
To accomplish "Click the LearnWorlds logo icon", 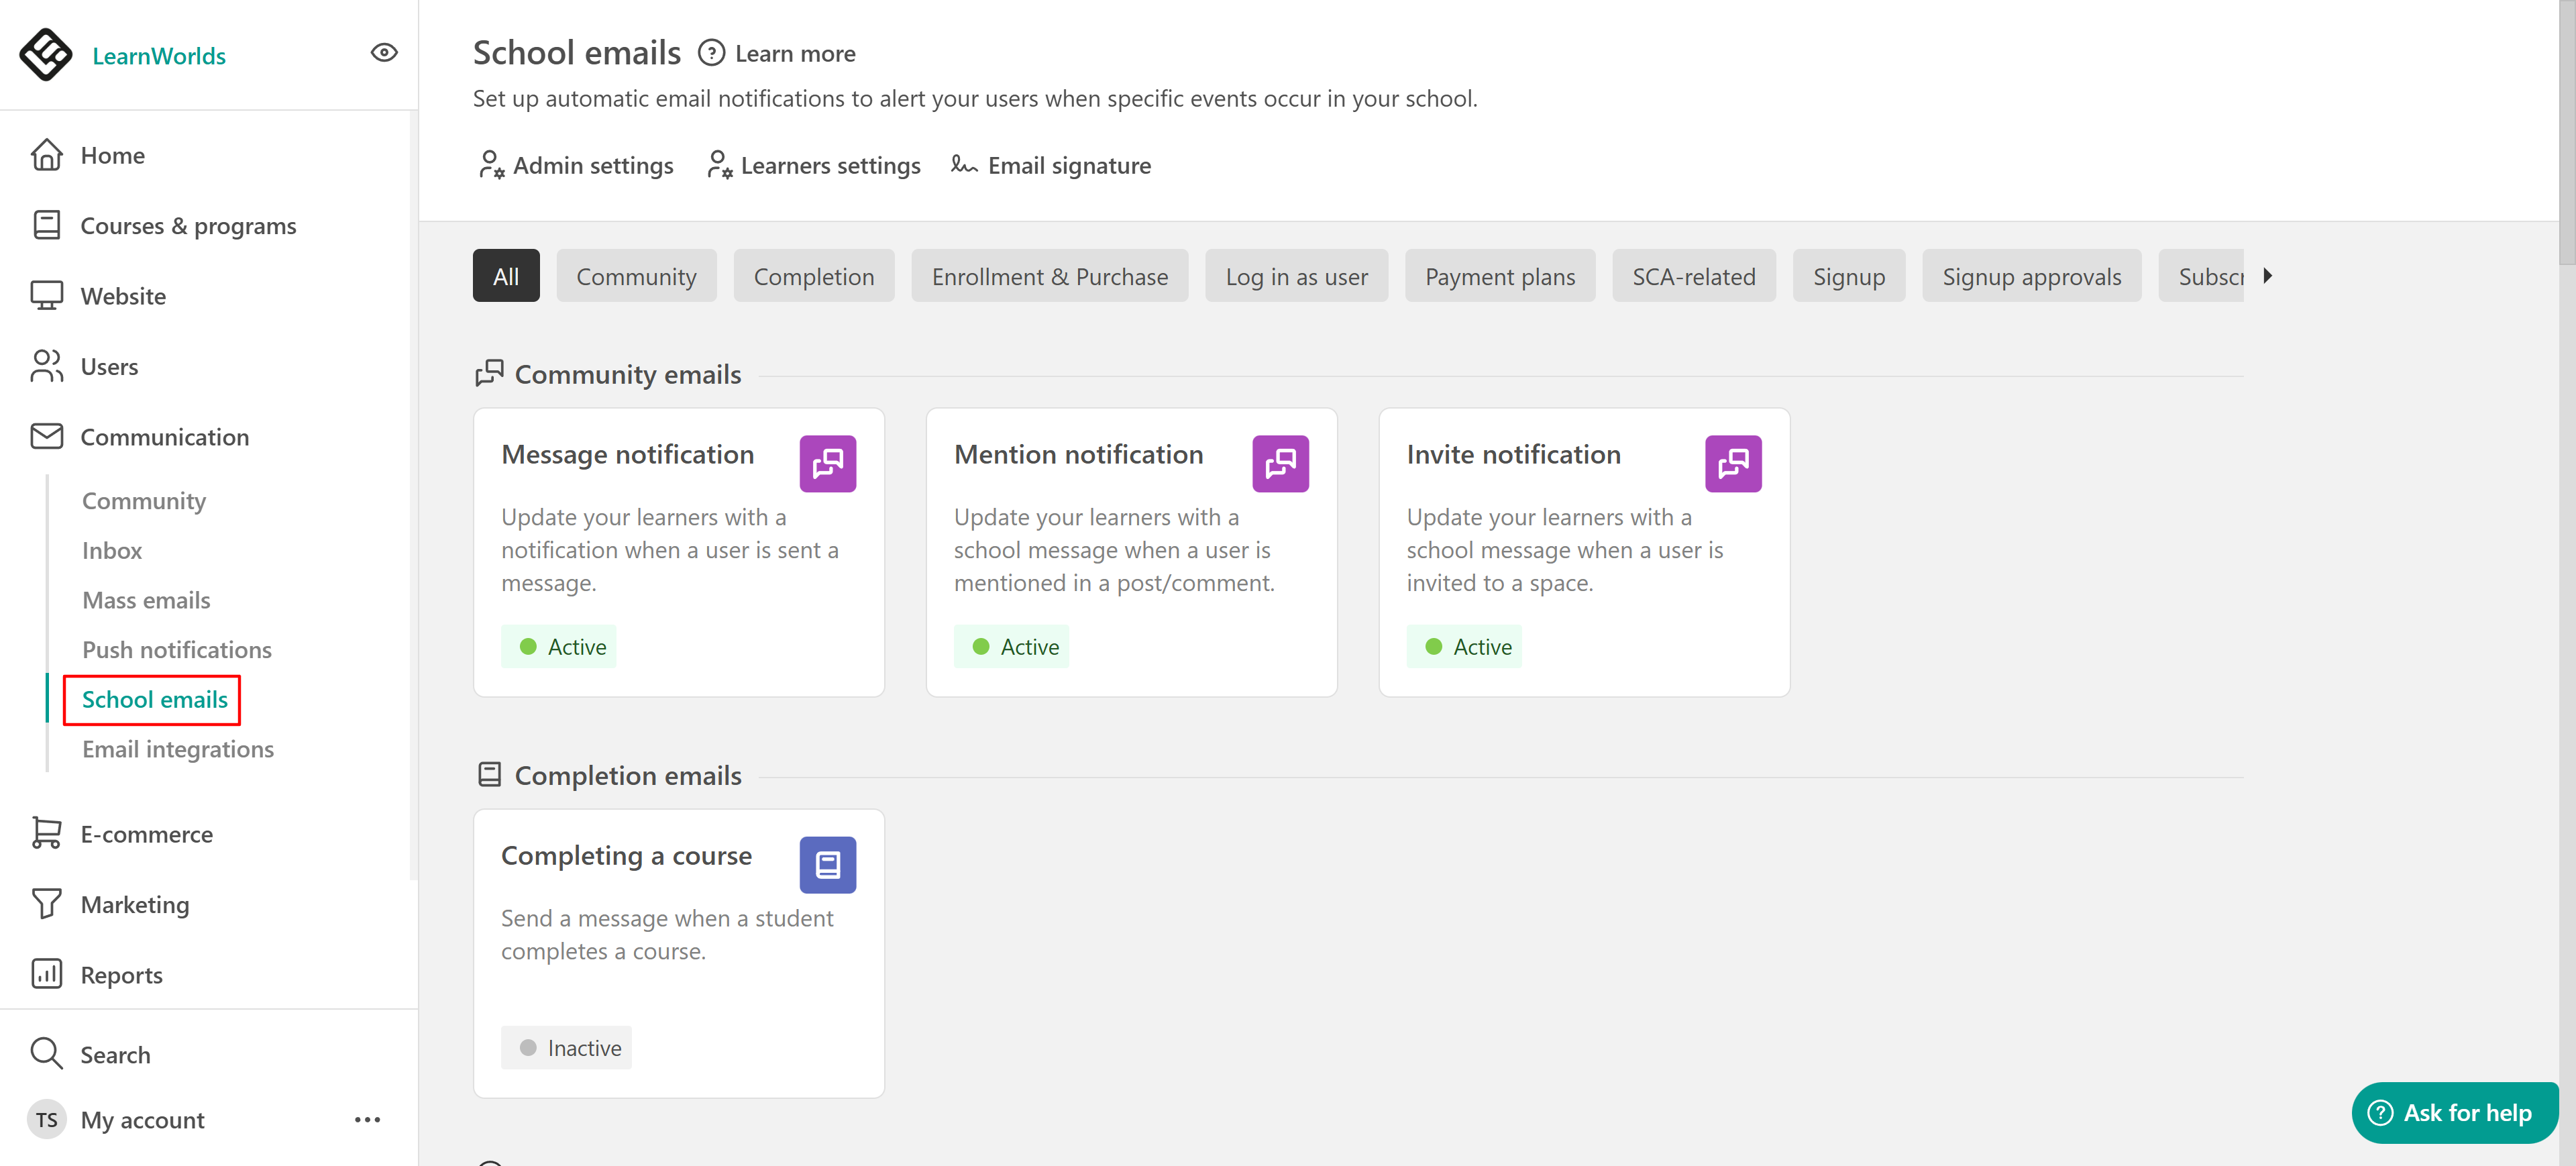I will pyautogui.click(x=46, y=55).
